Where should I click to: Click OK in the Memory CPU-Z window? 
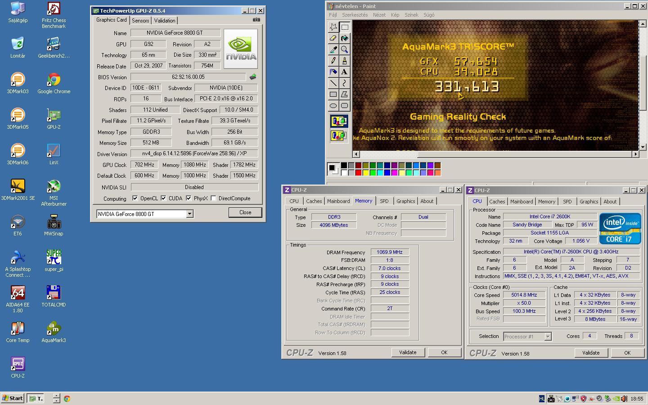(444, 352)
